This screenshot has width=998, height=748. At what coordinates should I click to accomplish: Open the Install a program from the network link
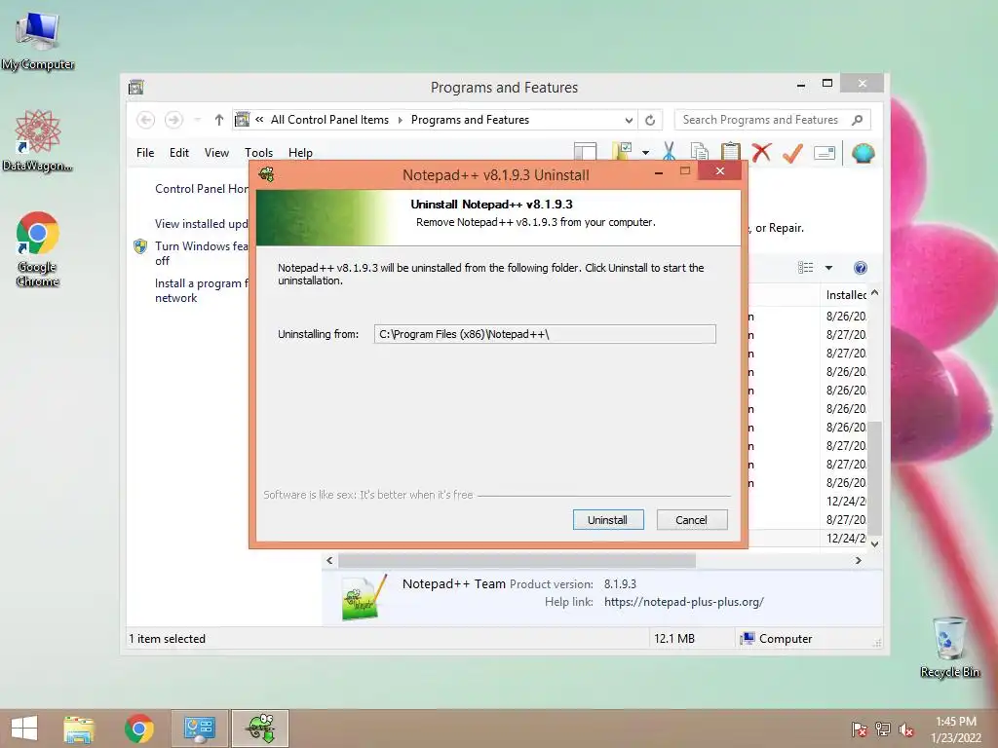(202, 290)
